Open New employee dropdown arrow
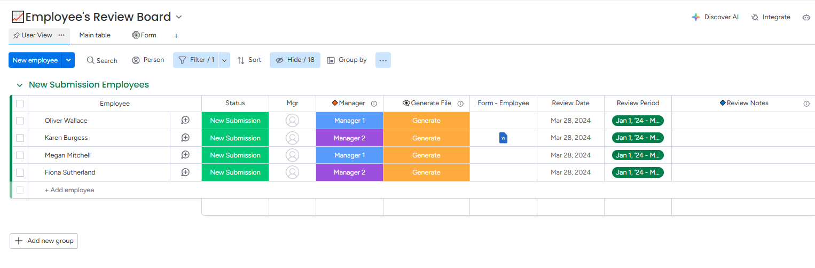Image resolution: width=815 pixels, height=268 pixels. click(x=68, y=60)
